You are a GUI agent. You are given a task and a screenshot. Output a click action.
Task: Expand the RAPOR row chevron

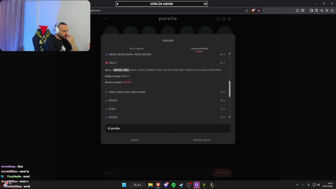click(x=224, y=117)
